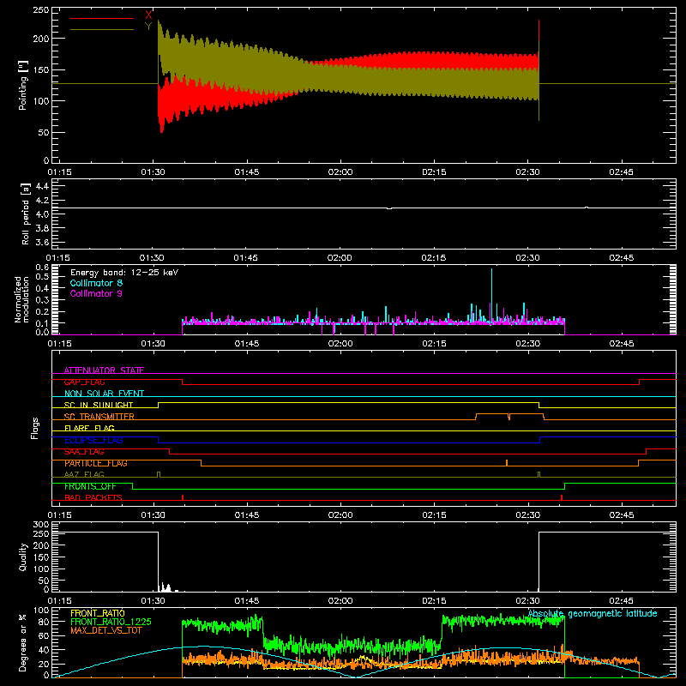Image resolution: width=686 pixels, height=686 pixels.
Task: Click the red X legend label
Action: [x=148, y=15]
